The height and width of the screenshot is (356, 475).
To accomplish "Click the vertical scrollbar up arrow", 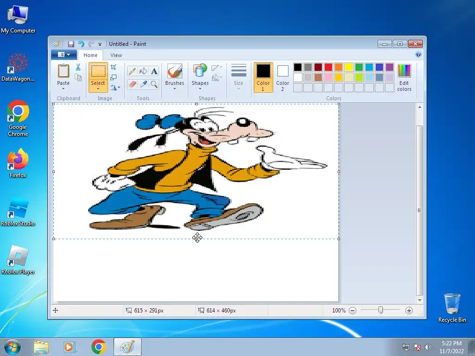I will [419, 107].
